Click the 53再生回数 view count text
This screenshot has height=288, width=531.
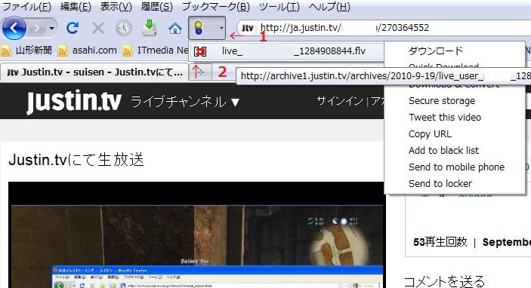coord(440,242)
